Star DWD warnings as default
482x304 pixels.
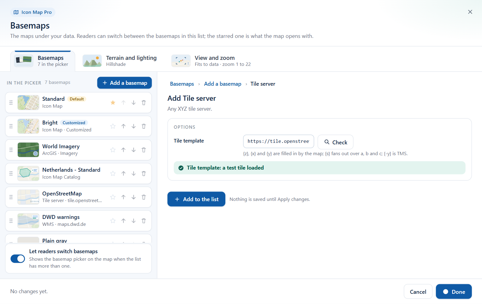tap(113, 221)
